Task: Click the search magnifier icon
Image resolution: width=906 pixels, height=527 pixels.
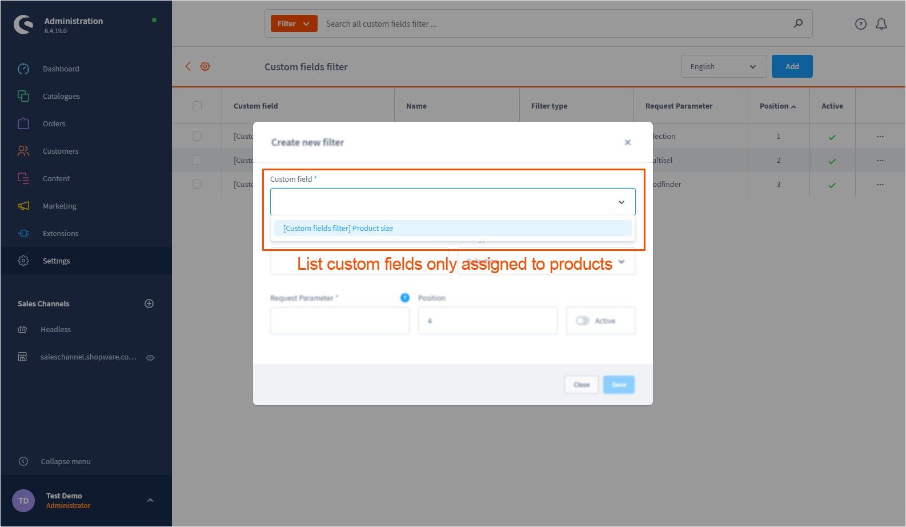Action: tap(798, 23)
